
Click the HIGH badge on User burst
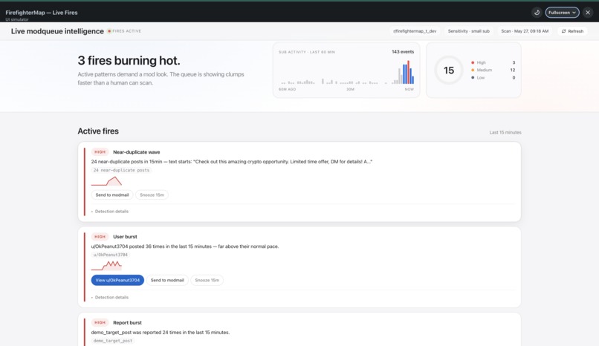point(100,237)
